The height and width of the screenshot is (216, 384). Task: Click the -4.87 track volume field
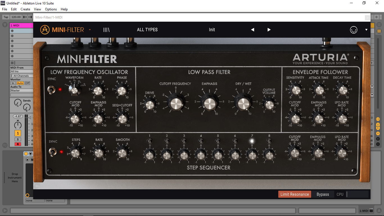coord(18,116)
